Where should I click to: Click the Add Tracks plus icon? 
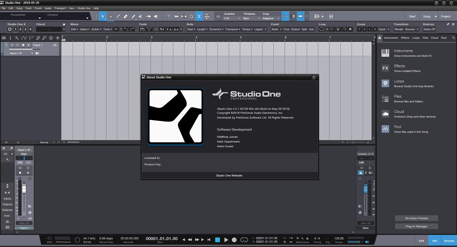click(58, 38)
